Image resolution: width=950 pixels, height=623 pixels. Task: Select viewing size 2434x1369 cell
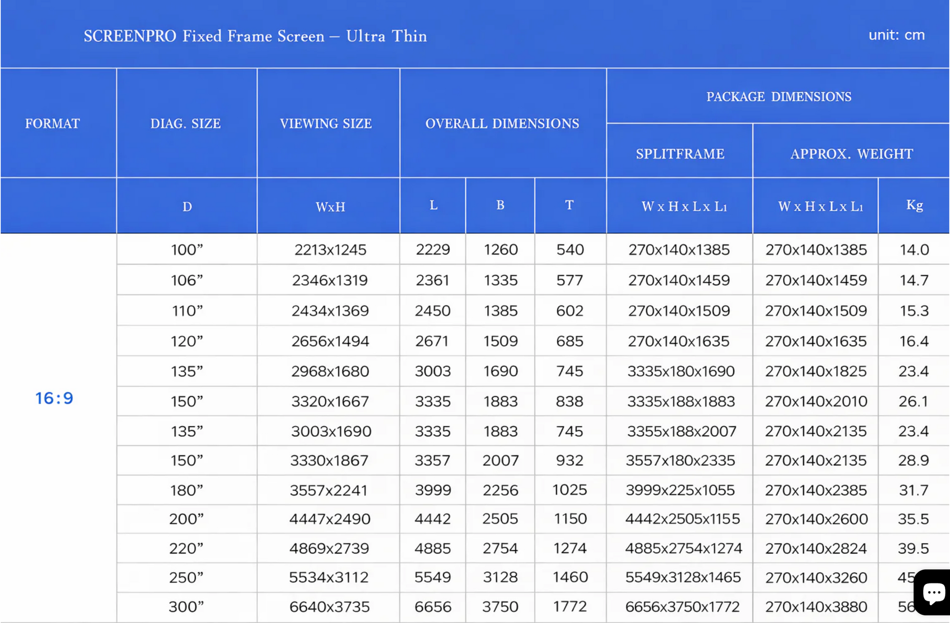tap(330, 311)
